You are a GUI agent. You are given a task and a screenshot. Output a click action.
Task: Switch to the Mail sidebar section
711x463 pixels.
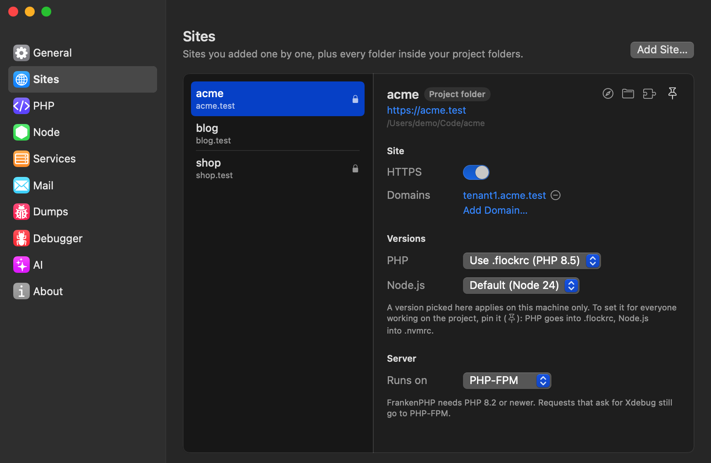(x=83, y=185)
